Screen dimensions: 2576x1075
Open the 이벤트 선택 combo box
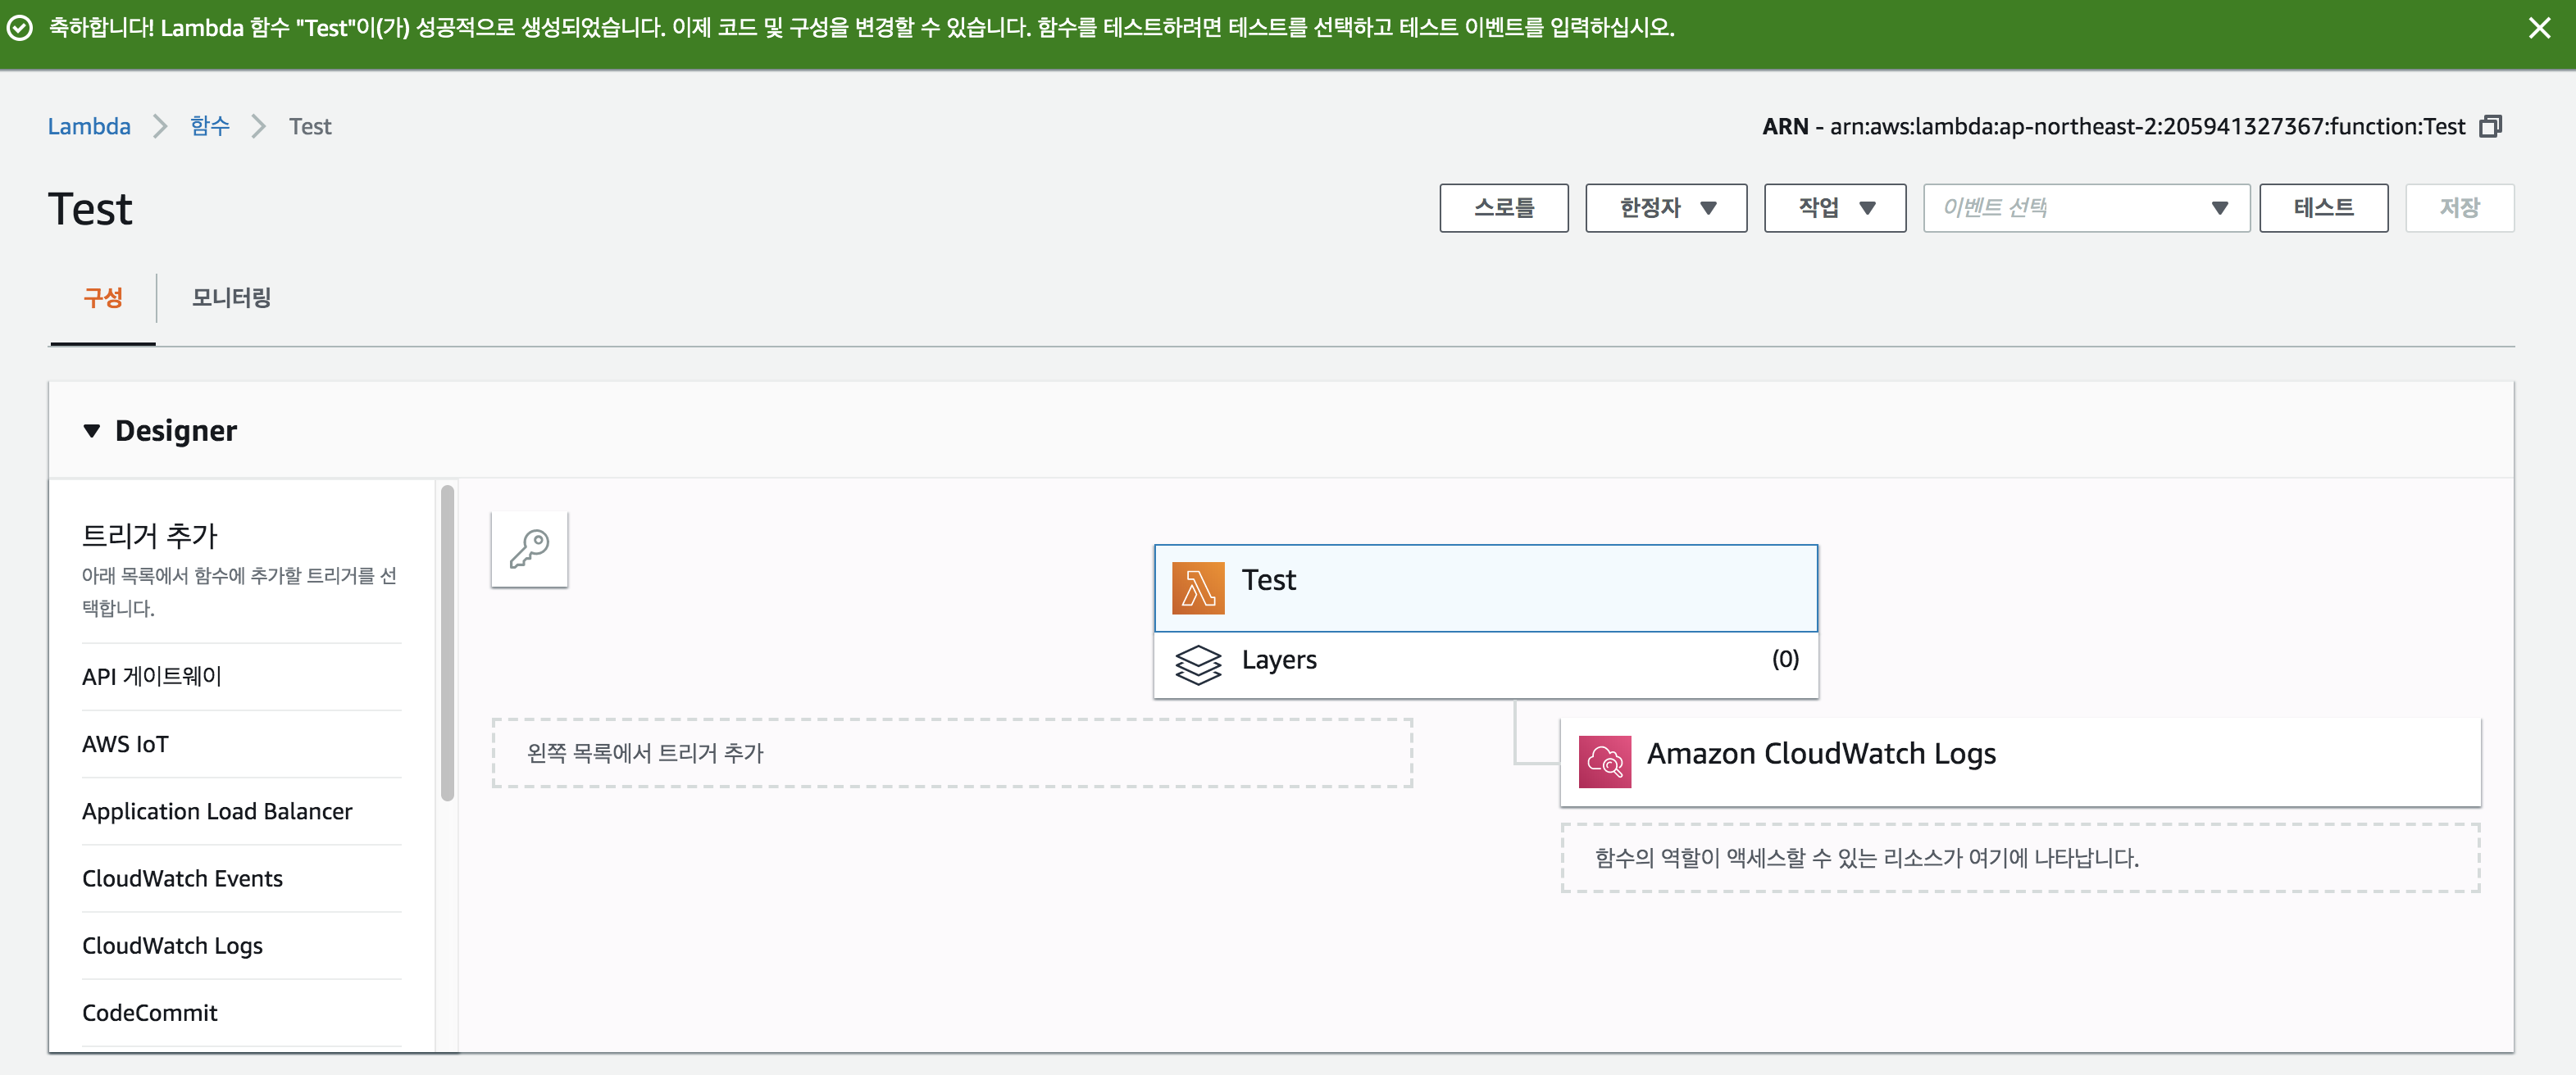(x=2085, y=208)
